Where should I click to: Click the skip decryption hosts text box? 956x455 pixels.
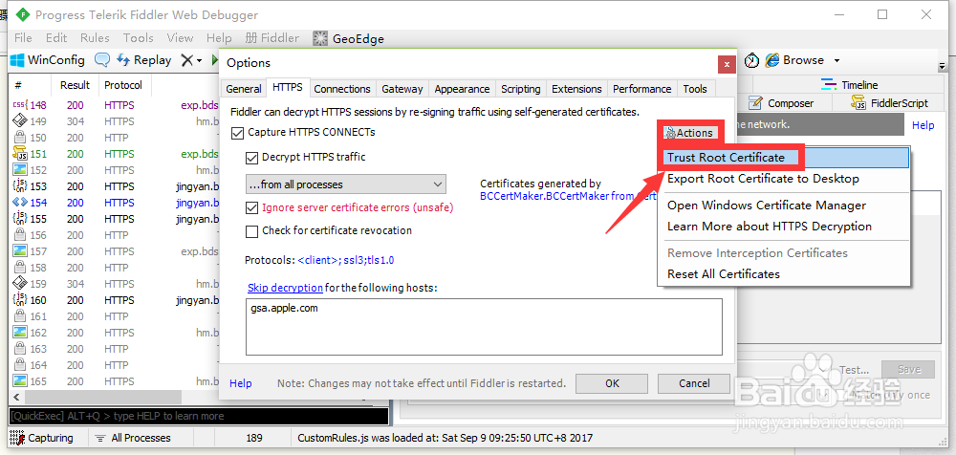coord(484,327)
